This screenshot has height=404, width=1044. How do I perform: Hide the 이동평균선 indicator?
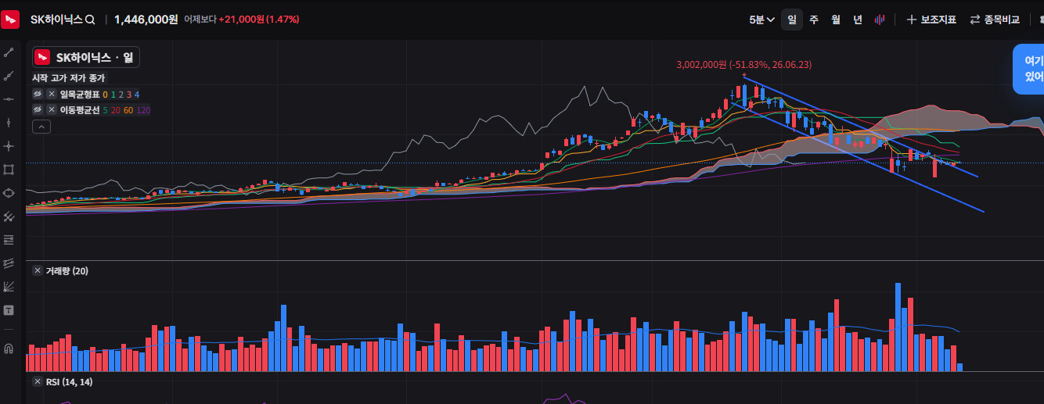coord(37,110)
